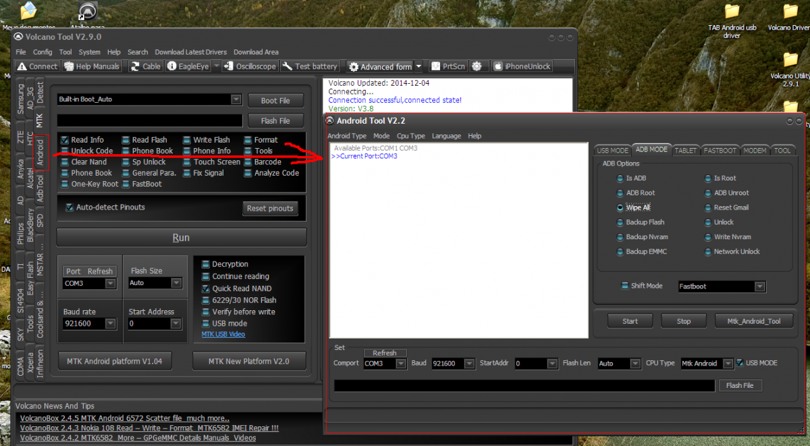Open MTK New Platform V2.0
The image size is (810, 446).
pos(249,361)
